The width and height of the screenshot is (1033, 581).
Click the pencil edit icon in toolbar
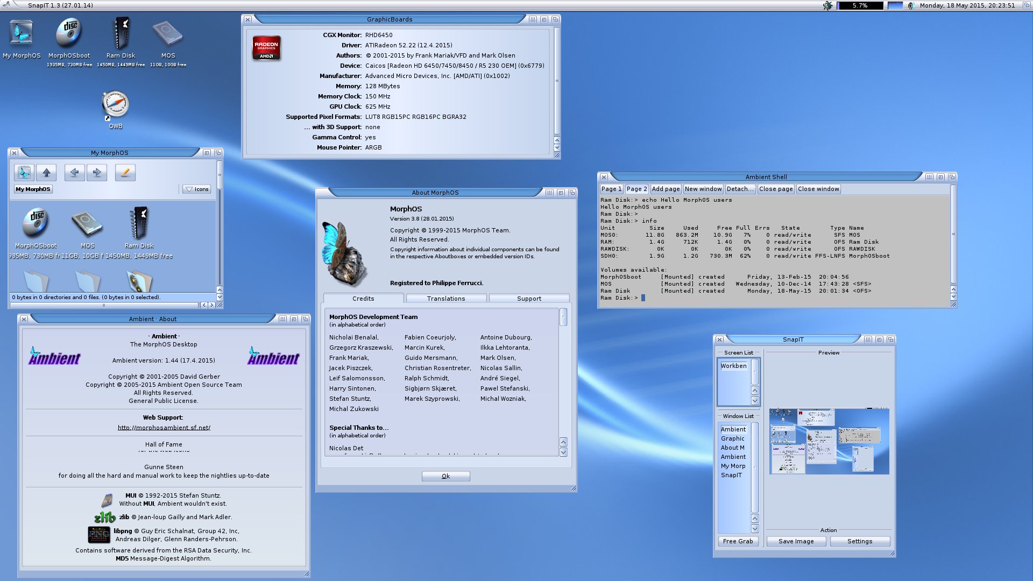click(125, 173)
